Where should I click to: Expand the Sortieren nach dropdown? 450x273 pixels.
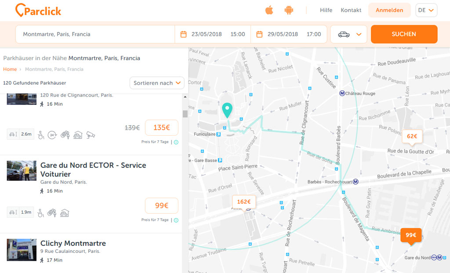pos(157,83)
